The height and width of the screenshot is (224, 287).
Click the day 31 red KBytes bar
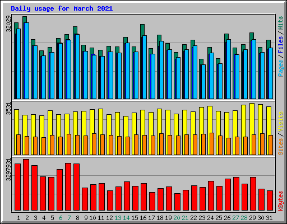[x=270, y=200]
